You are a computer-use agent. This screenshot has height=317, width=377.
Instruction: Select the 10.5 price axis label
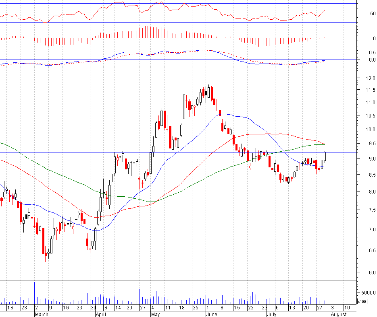(370, 116)
